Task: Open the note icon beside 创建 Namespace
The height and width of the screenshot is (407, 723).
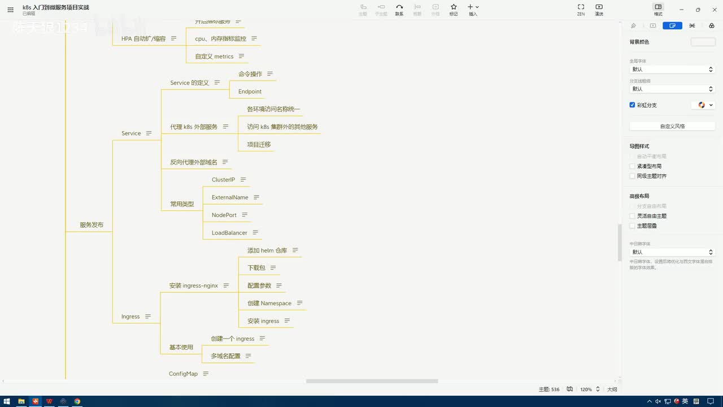Action: pos(299,303)
